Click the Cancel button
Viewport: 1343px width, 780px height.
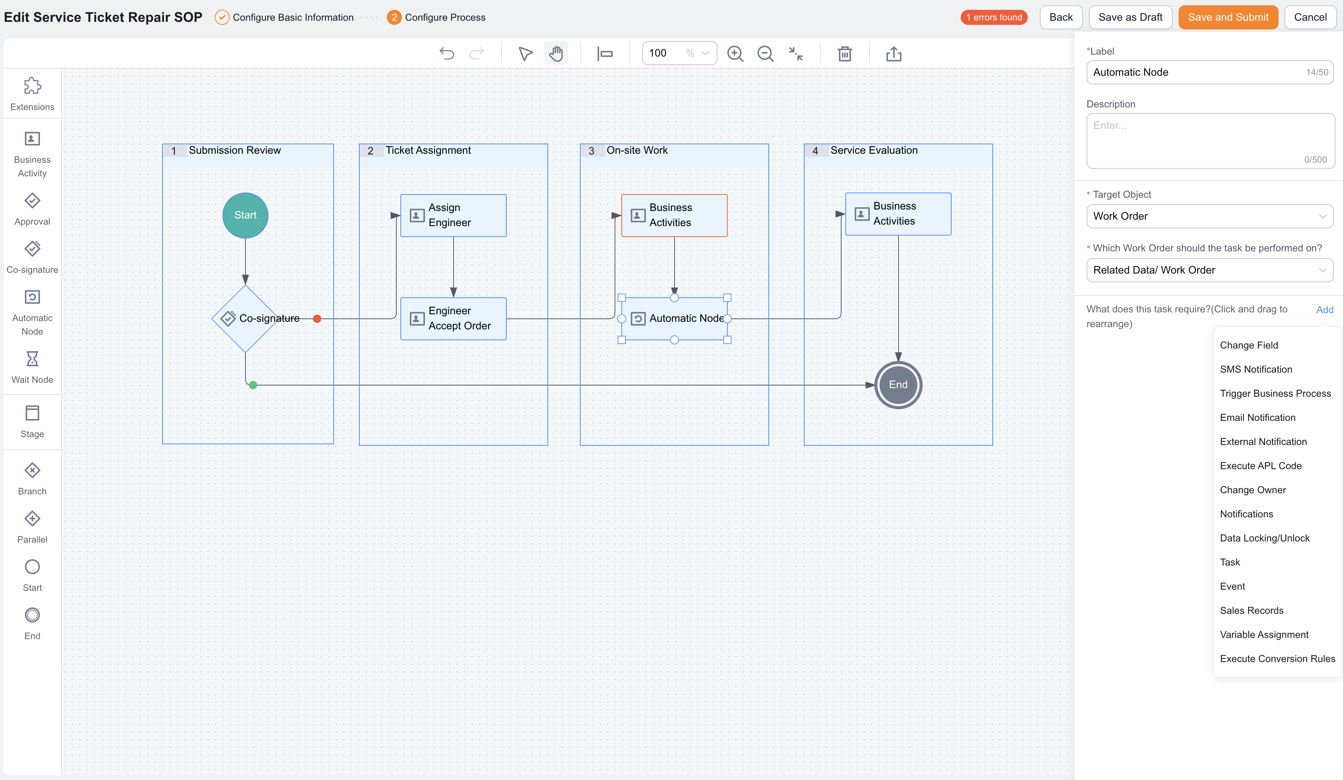pyautogui.click(x=1310, y=17)
